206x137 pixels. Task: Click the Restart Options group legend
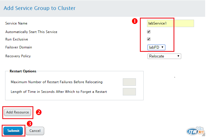(x=23, y=71)
